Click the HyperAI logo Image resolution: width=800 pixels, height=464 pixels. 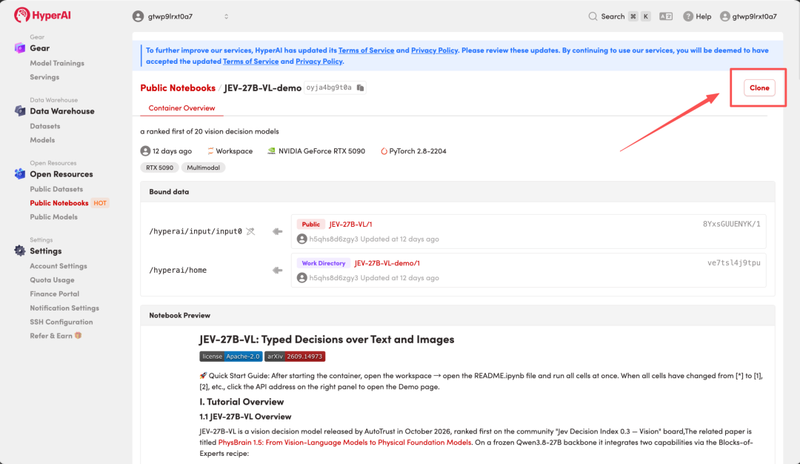42,16
